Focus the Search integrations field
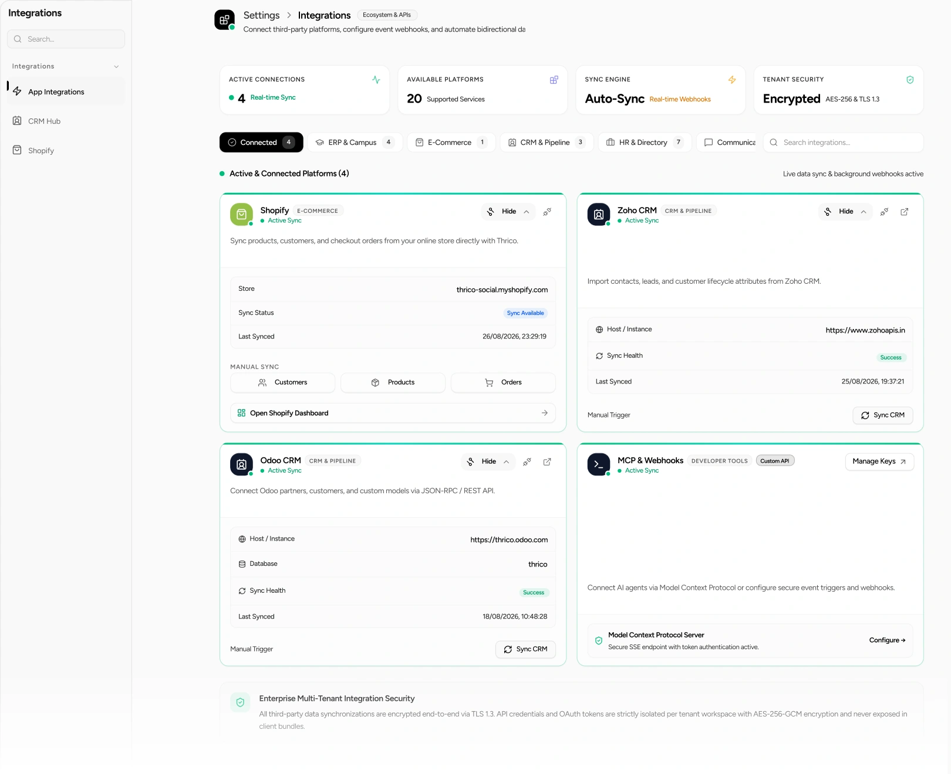 844,142
